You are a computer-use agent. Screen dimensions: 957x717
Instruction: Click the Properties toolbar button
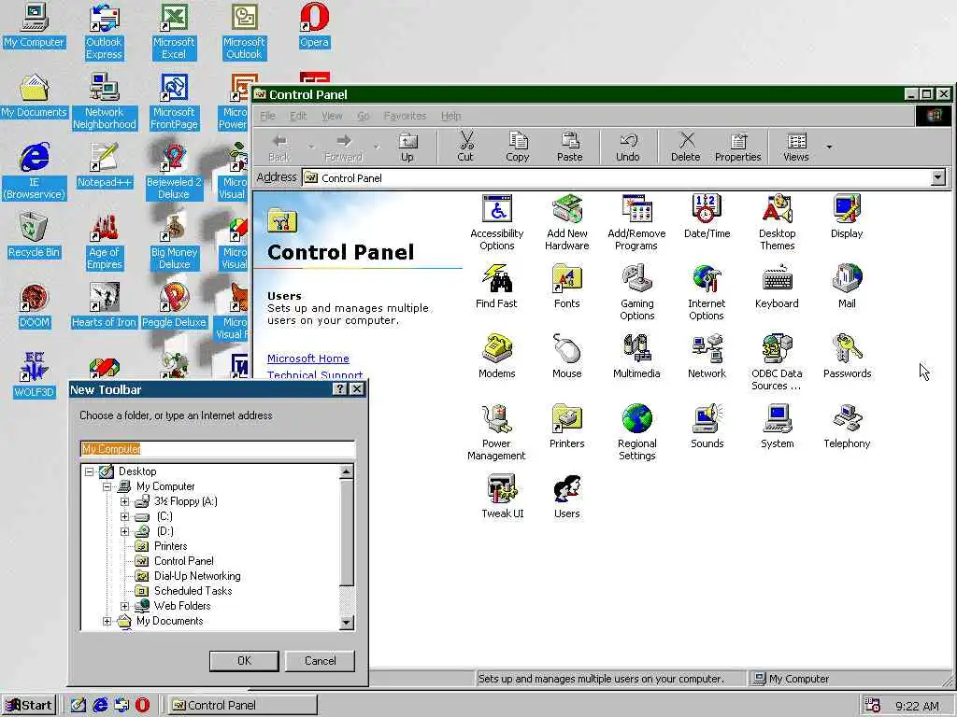(x=738, y=147)
